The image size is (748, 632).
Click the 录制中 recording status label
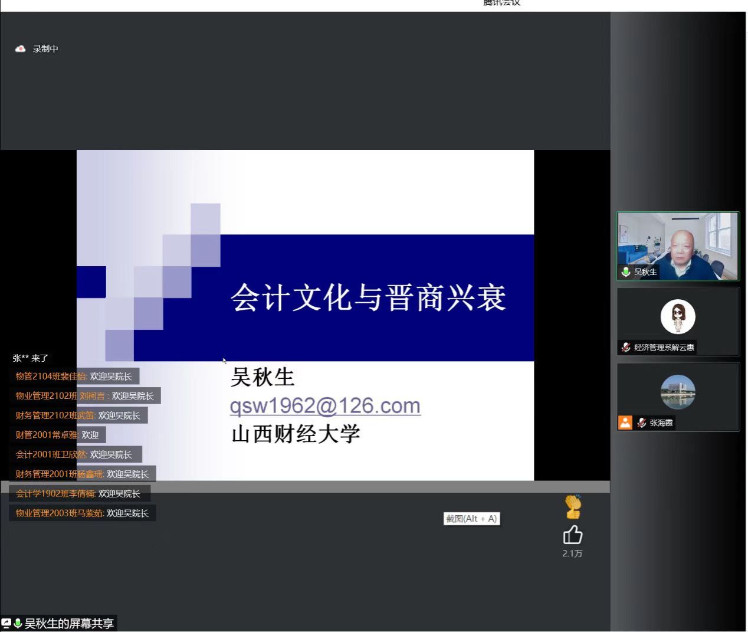(45, 49)
